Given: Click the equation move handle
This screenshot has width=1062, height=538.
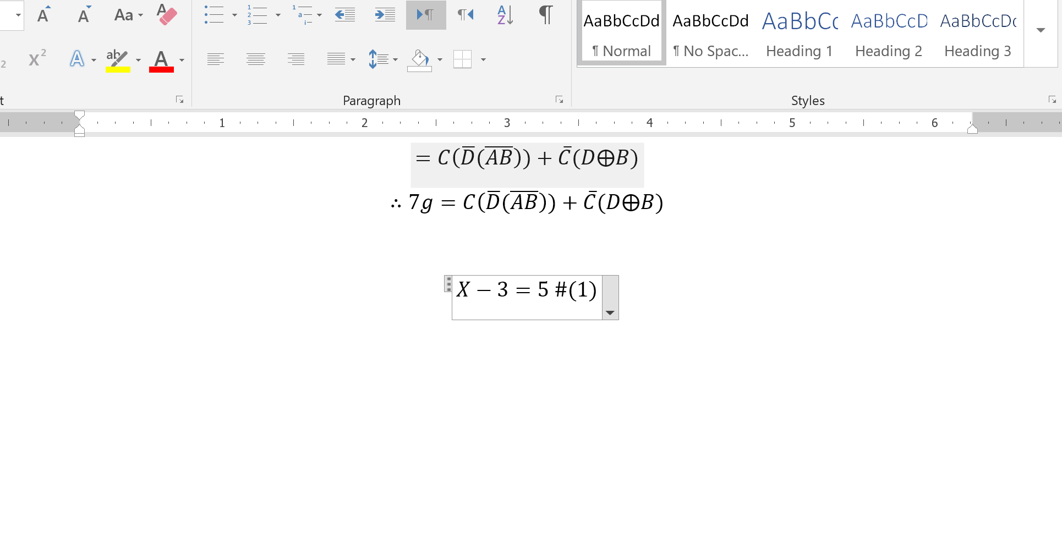Looking at the screenshot, I should click(x=448, y=284).
